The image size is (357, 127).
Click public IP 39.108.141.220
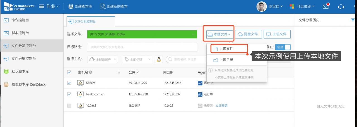[x=138, y=83]
